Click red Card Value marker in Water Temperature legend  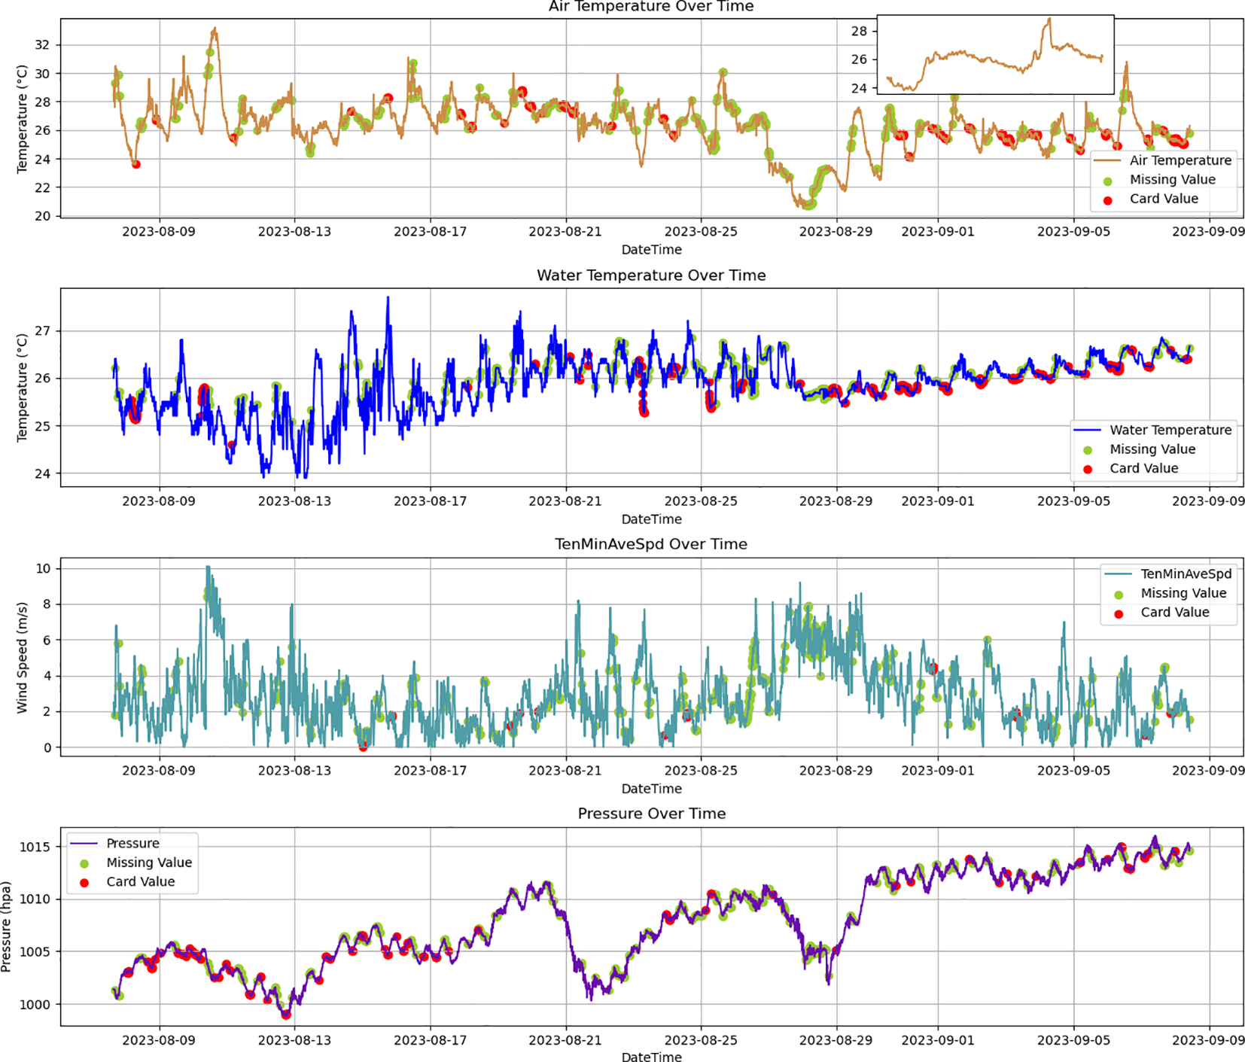[1088, 469]
